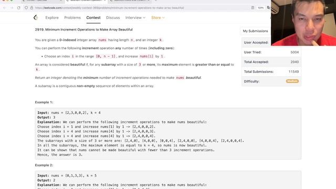
Task: Open the Discuss page
Action: coord(113,17)
